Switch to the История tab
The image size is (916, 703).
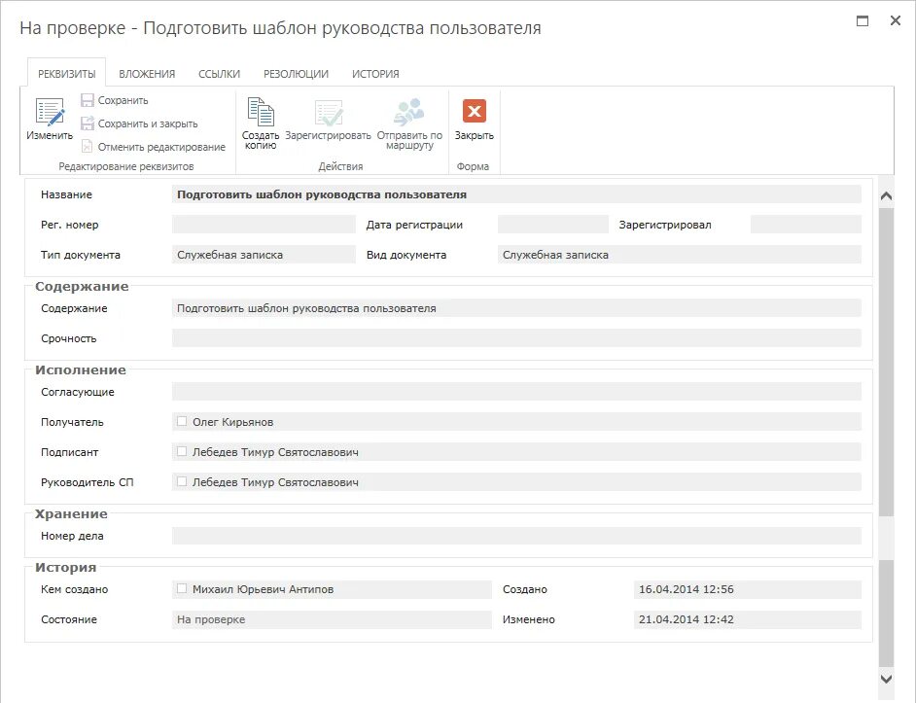coord(375,74)
